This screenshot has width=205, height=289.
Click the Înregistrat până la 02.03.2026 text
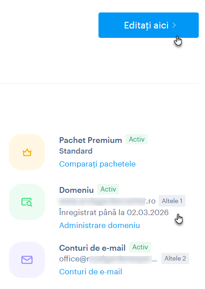(114, 212)
